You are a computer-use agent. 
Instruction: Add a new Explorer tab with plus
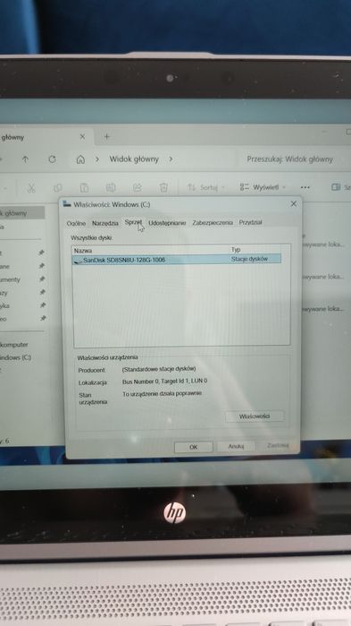point(106,136)
